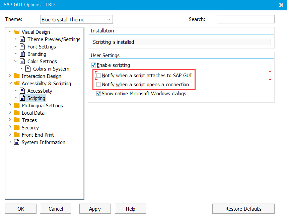Screen dimensions: 287x222
Task: Select System Information in the tree
Action: tap(44, 142)
